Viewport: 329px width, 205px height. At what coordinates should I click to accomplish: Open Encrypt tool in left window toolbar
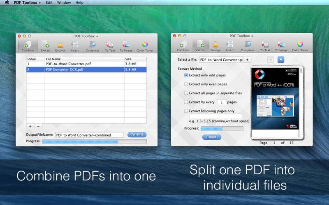point(60,46)
